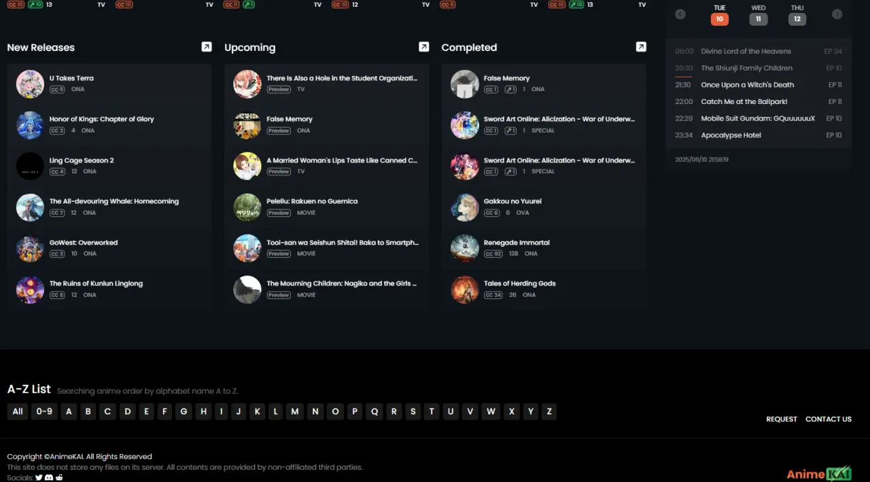Open U Takes Terra title link
The image size is (870, 482).
click(x=71, y=78)
